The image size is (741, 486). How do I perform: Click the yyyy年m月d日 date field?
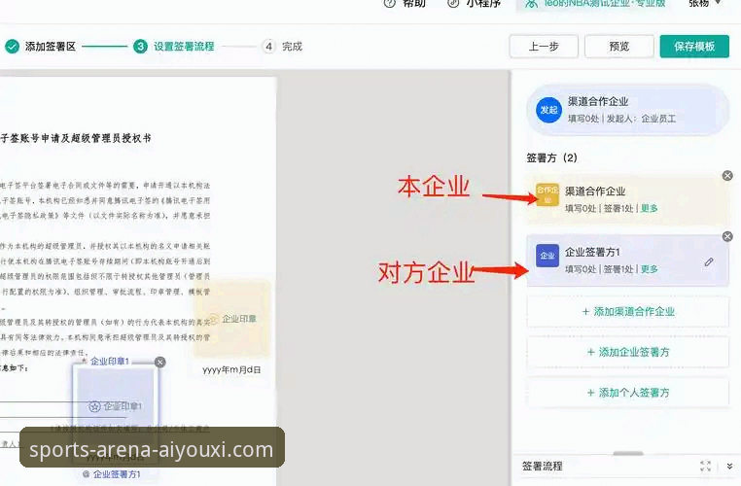click(x=231, y=369)
